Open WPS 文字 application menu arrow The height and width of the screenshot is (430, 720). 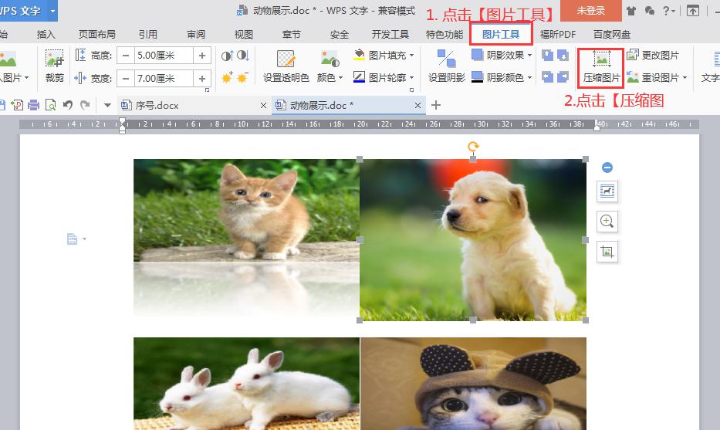[52, 11]
